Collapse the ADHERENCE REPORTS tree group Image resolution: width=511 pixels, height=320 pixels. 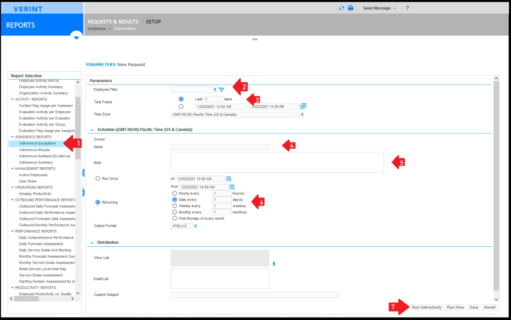[x=12, y=137]
